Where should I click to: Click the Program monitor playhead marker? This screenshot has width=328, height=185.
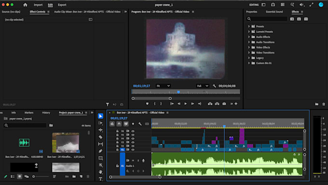coord(178,92)
